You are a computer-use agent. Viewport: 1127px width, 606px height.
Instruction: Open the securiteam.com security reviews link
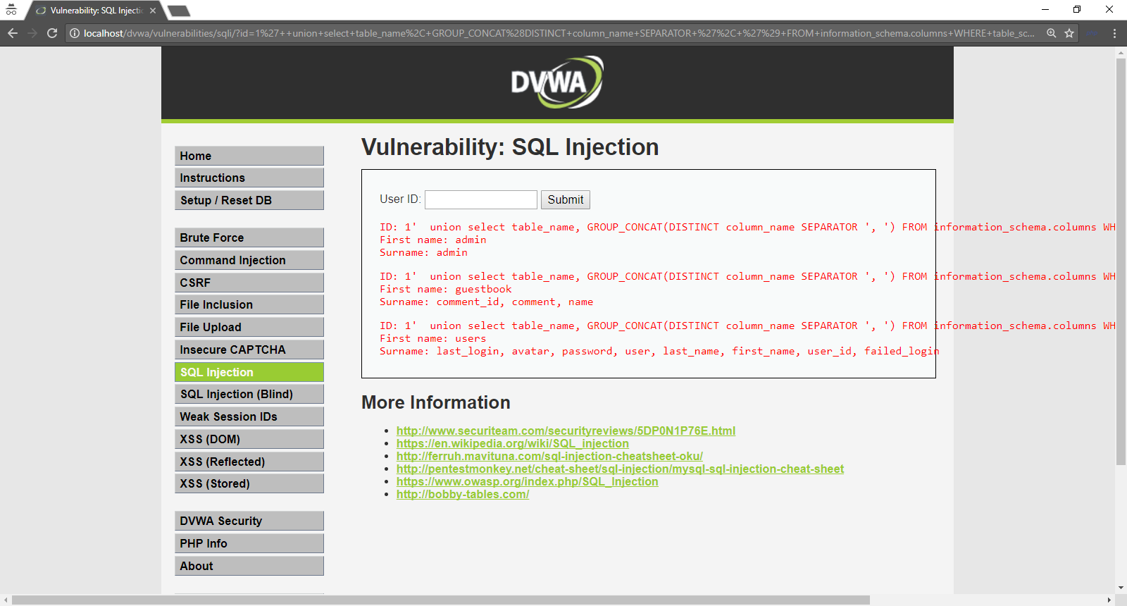(x=566, y=431)
